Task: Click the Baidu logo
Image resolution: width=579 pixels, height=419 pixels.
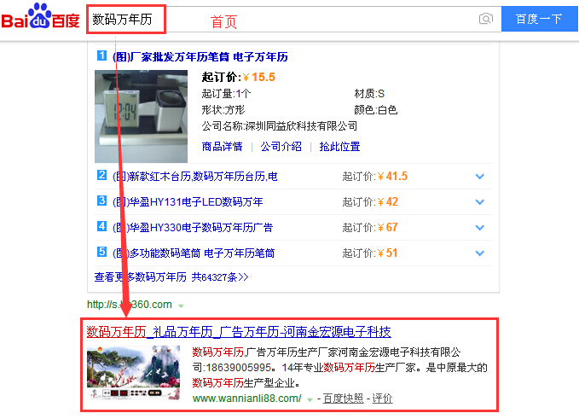Action: click(x=40, y=16)
